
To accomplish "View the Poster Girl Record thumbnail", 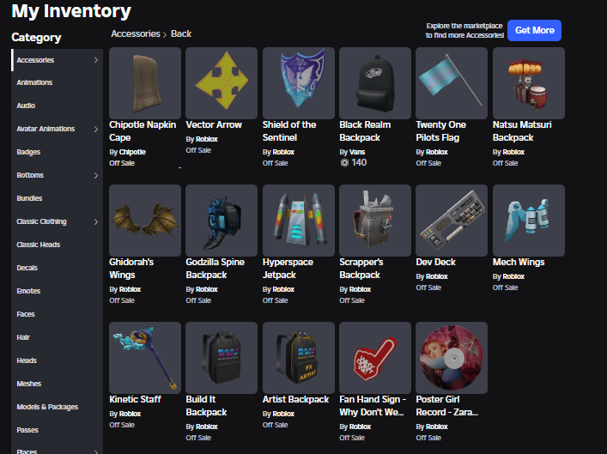I will tap(452, 358).
